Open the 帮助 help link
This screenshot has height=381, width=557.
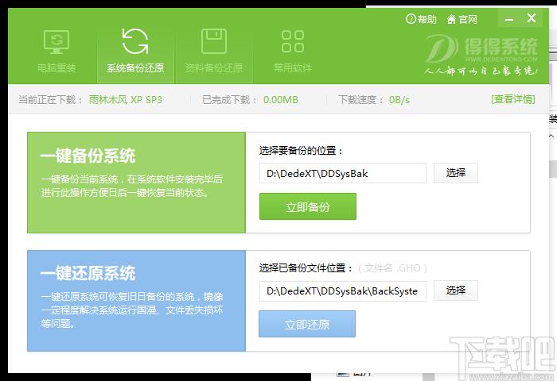point(421,19)
